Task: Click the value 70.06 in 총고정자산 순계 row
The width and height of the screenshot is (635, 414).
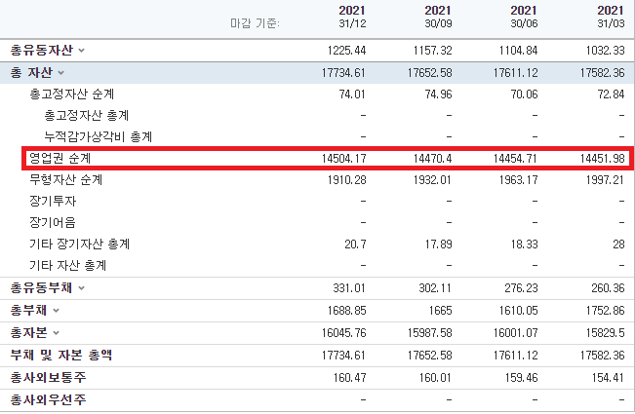Action: point(524,94)
